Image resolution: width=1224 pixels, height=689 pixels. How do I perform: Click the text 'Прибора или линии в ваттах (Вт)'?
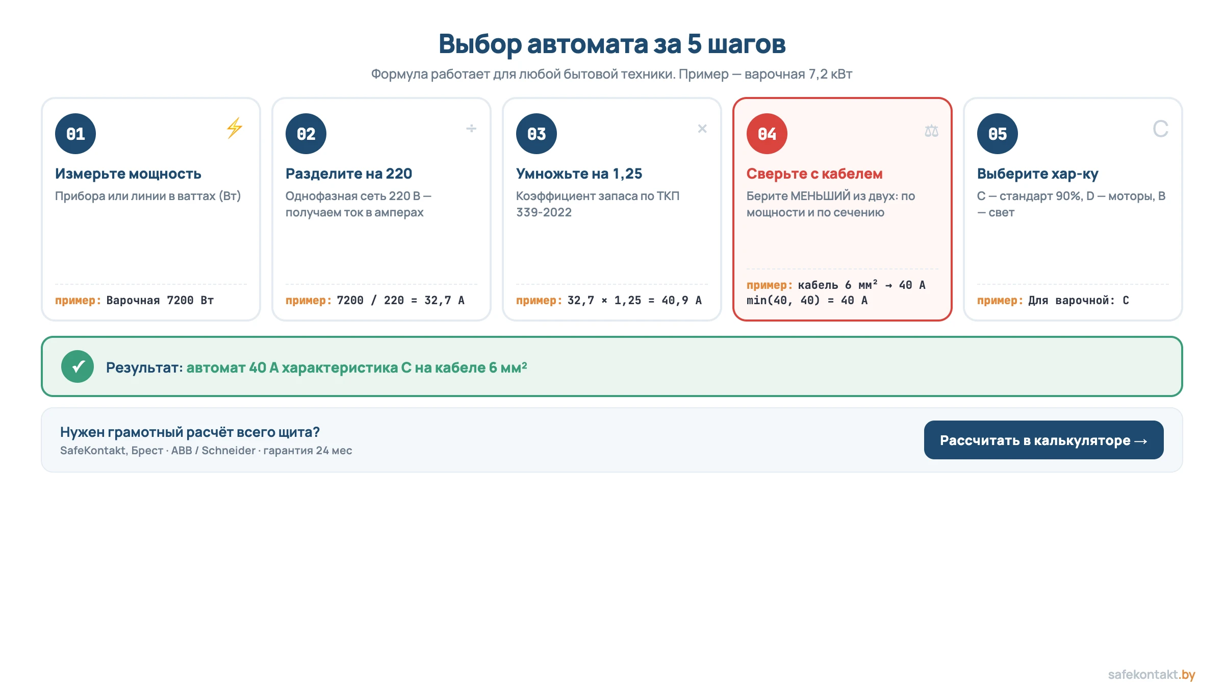pos(148,196)
